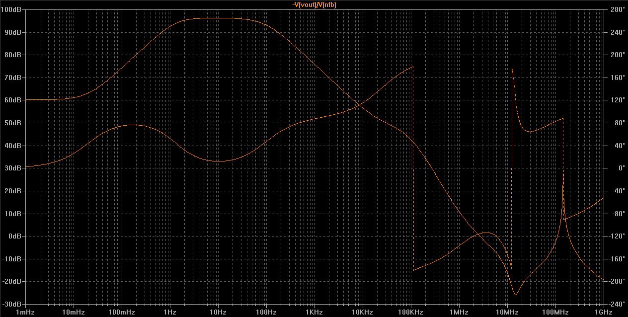Viewport: 628px width, 317px height.
Task: Click the 70dB magnitude axis label
Action: (12, 78)
